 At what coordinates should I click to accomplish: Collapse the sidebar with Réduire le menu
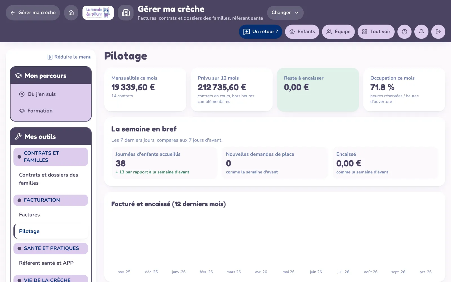70,57
